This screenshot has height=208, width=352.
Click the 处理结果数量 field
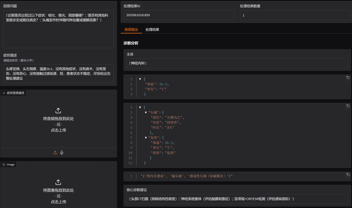295,15
